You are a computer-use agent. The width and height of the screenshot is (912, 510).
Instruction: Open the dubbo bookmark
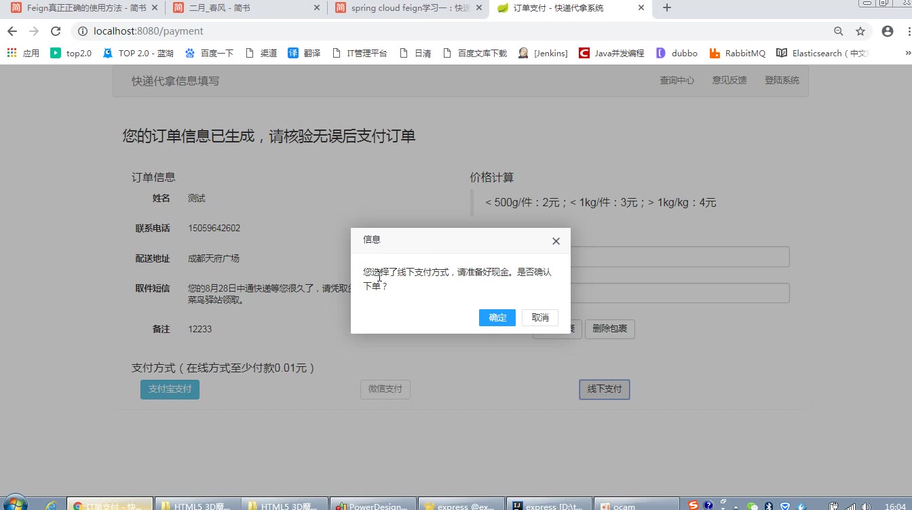[x=677, y=53]
